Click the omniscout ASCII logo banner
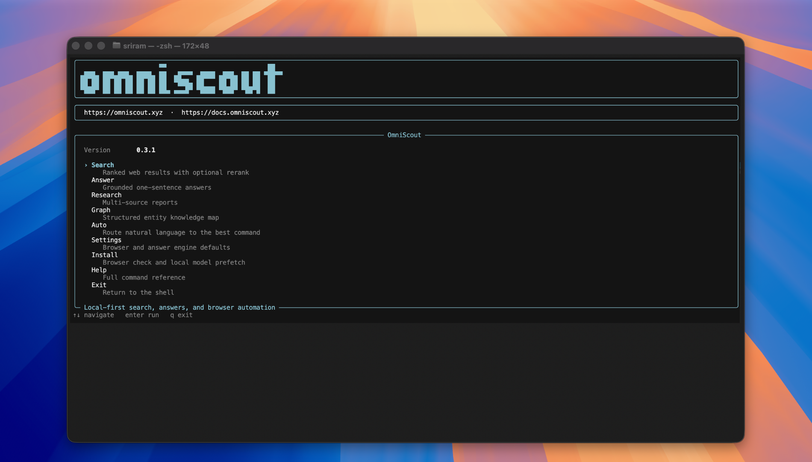The height and width of the screenshot is (462, 812). [181, 79]
